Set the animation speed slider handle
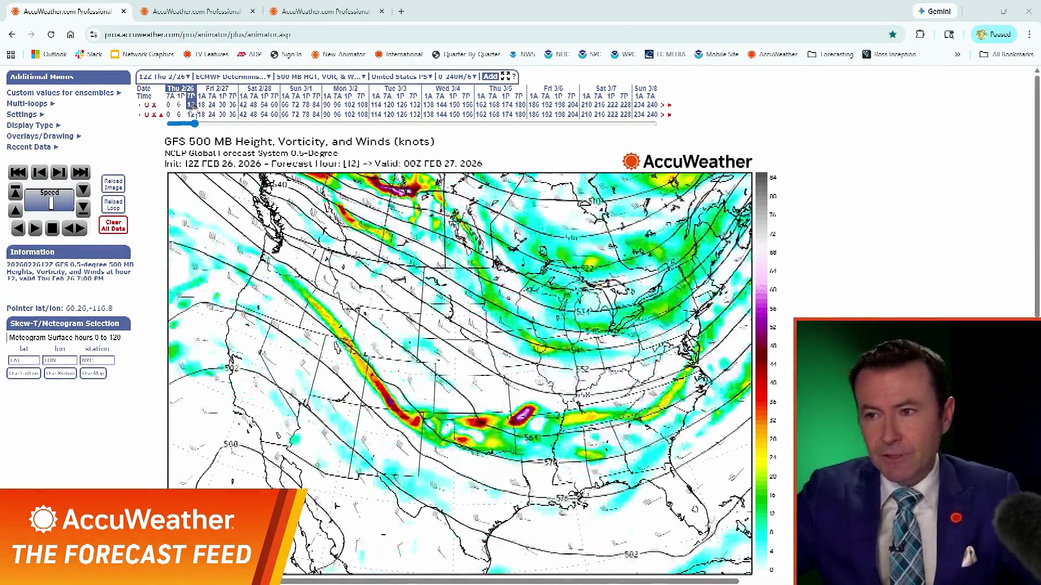 click(51, 203)
